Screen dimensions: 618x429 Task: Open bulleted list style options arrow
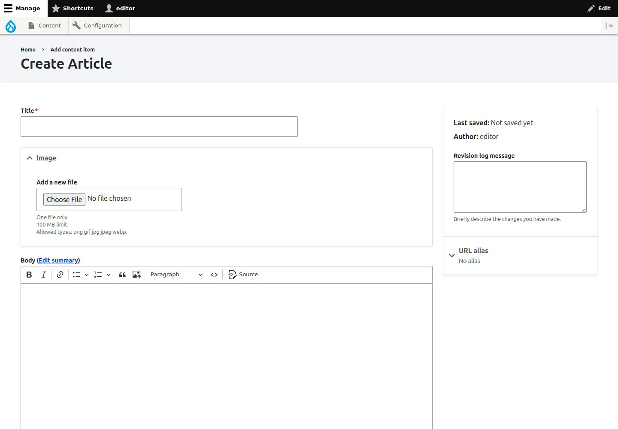(x=87, y=275)
